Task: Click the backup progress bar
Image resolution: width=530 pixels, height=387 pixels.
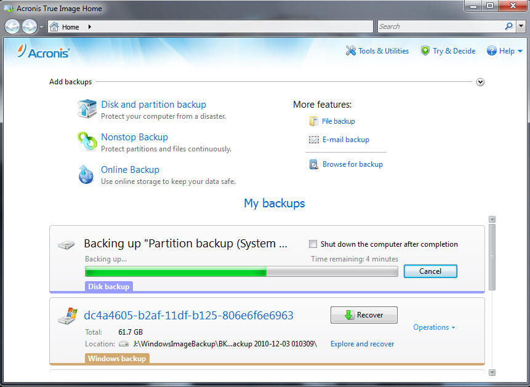Action: pyautogui.click(x=241, y=271)
